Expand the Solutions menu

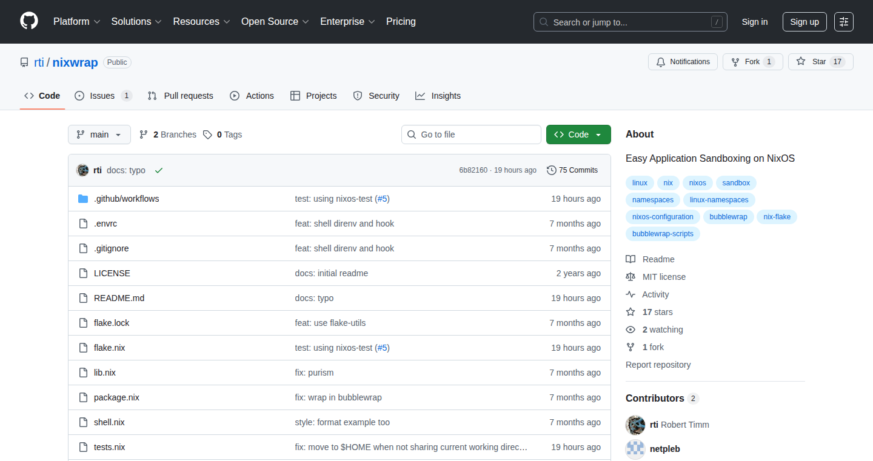[x=136, y=21]
